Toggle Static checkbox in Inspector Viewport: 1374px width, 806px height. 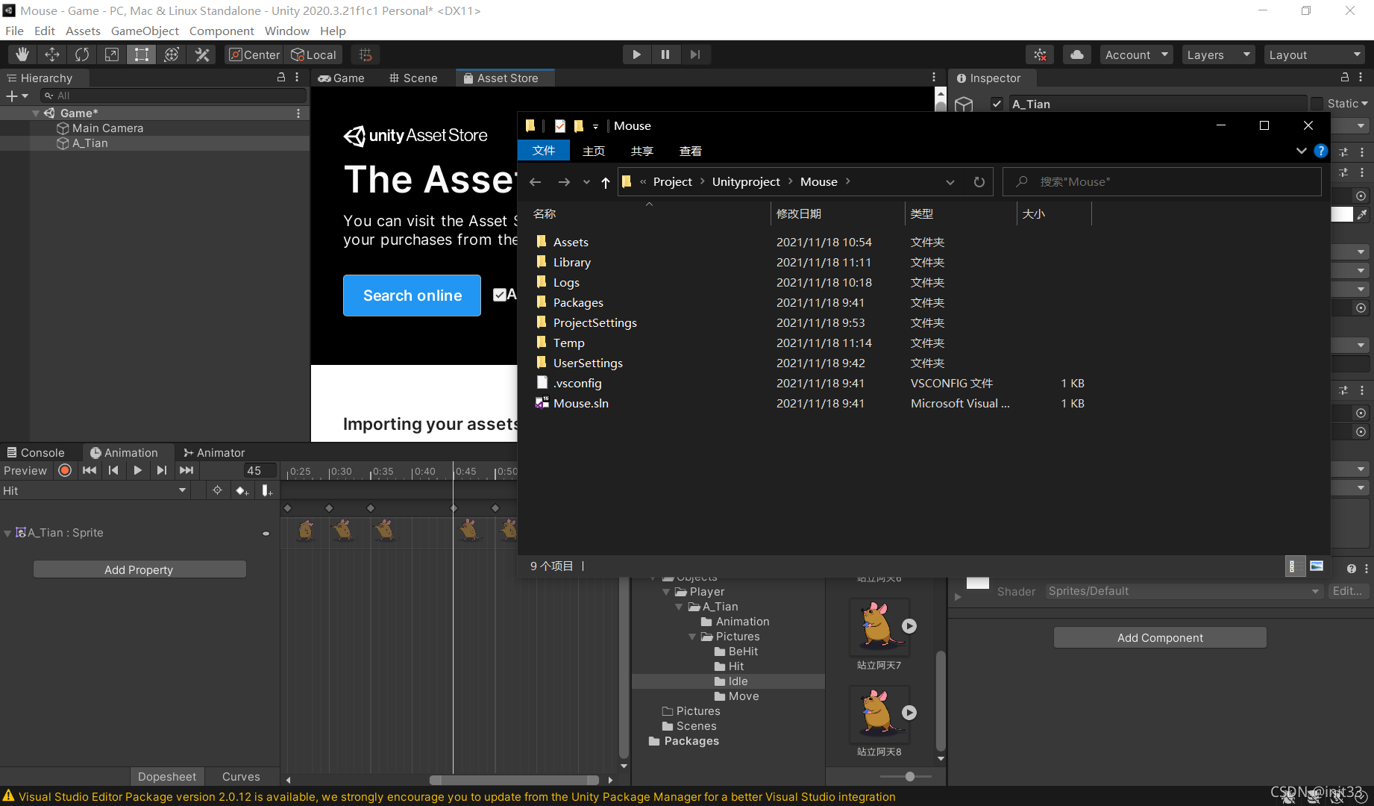1317,104
